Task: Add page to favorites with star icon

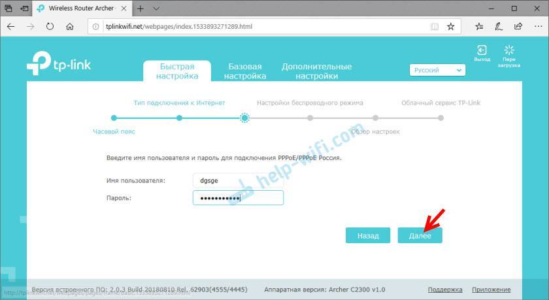Action: [450, 27]
